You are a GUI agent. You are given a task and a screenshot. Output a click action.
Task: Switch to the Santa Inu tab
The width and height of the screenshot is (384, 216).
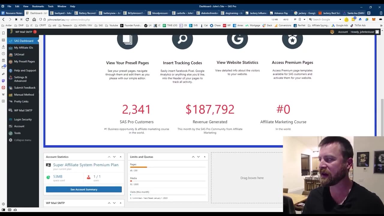pyautogui.click(x=353, y=13)
